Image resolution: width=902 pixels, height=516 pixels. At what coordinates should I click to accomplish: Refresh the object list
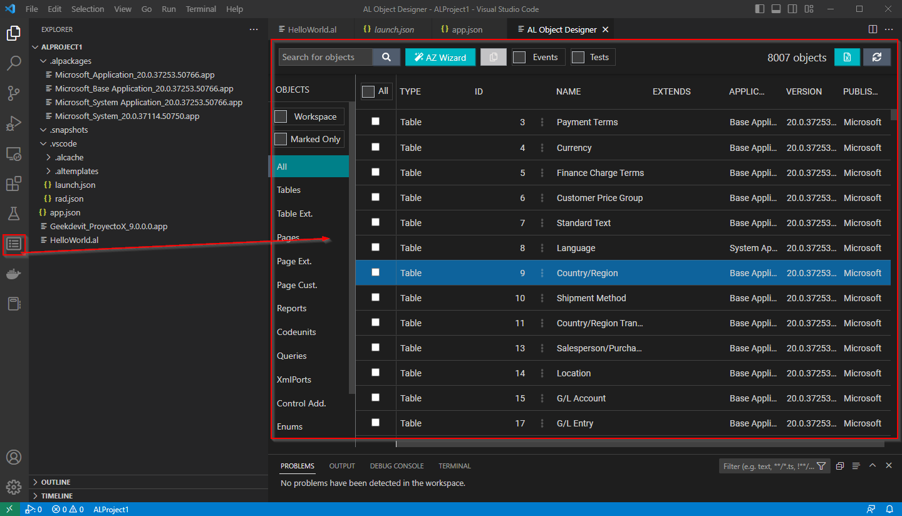click(877, 57)
